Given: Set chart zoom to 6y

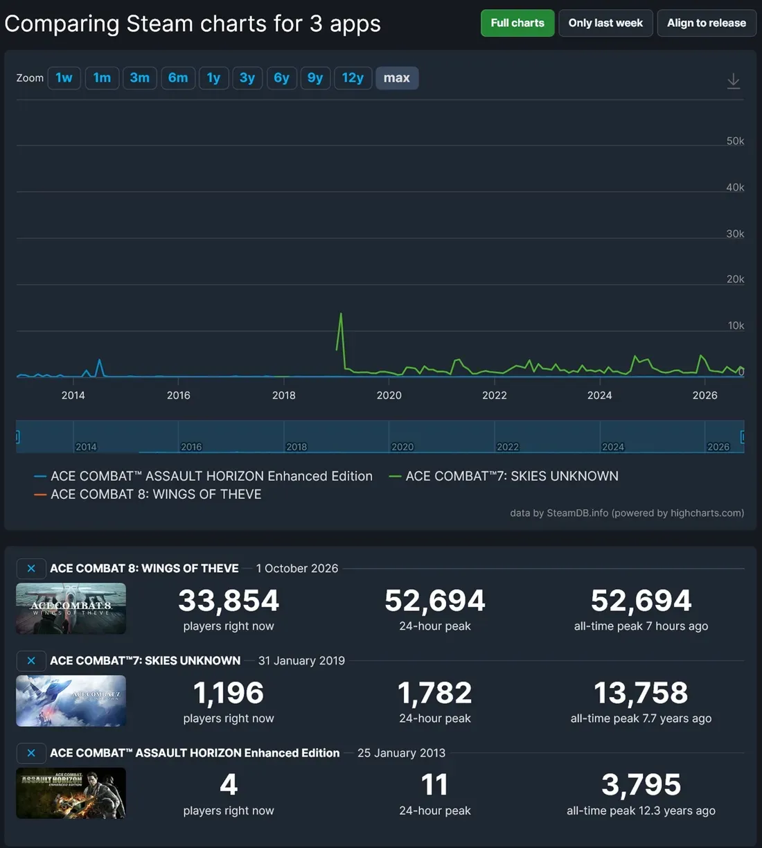Looking at the screenshot, I should [x=281, y=78].
